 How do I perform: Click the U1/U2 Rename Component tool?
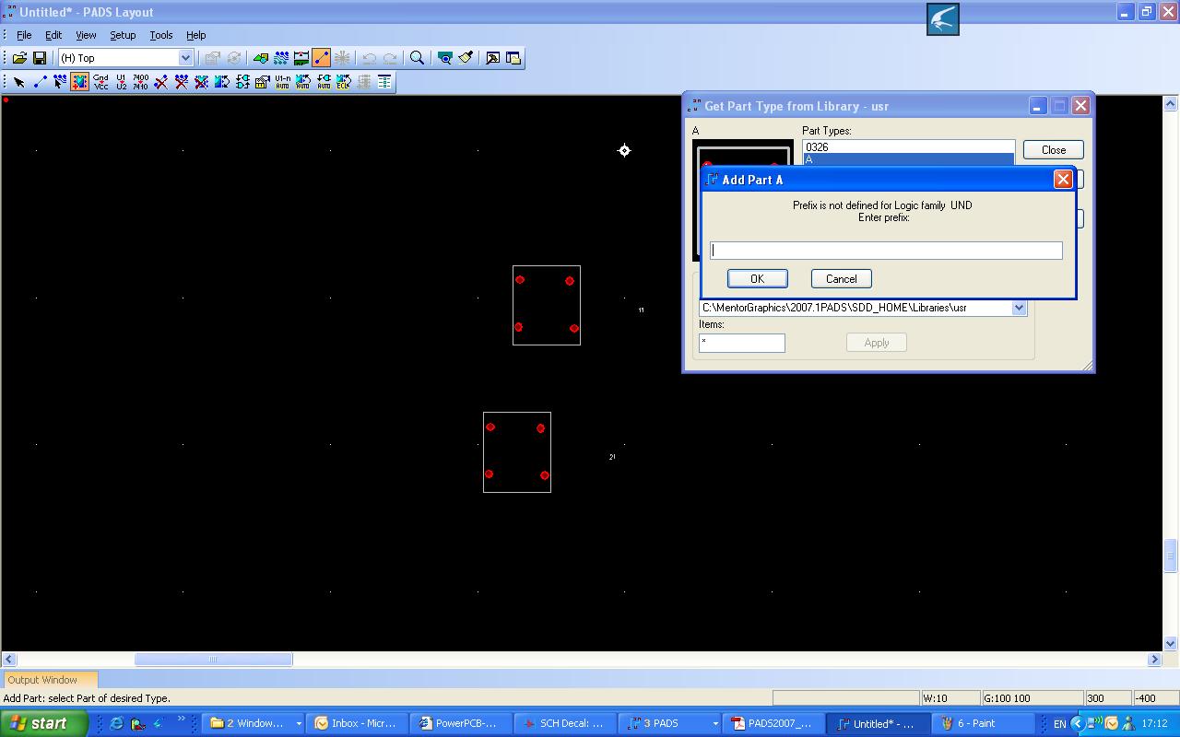121,82
